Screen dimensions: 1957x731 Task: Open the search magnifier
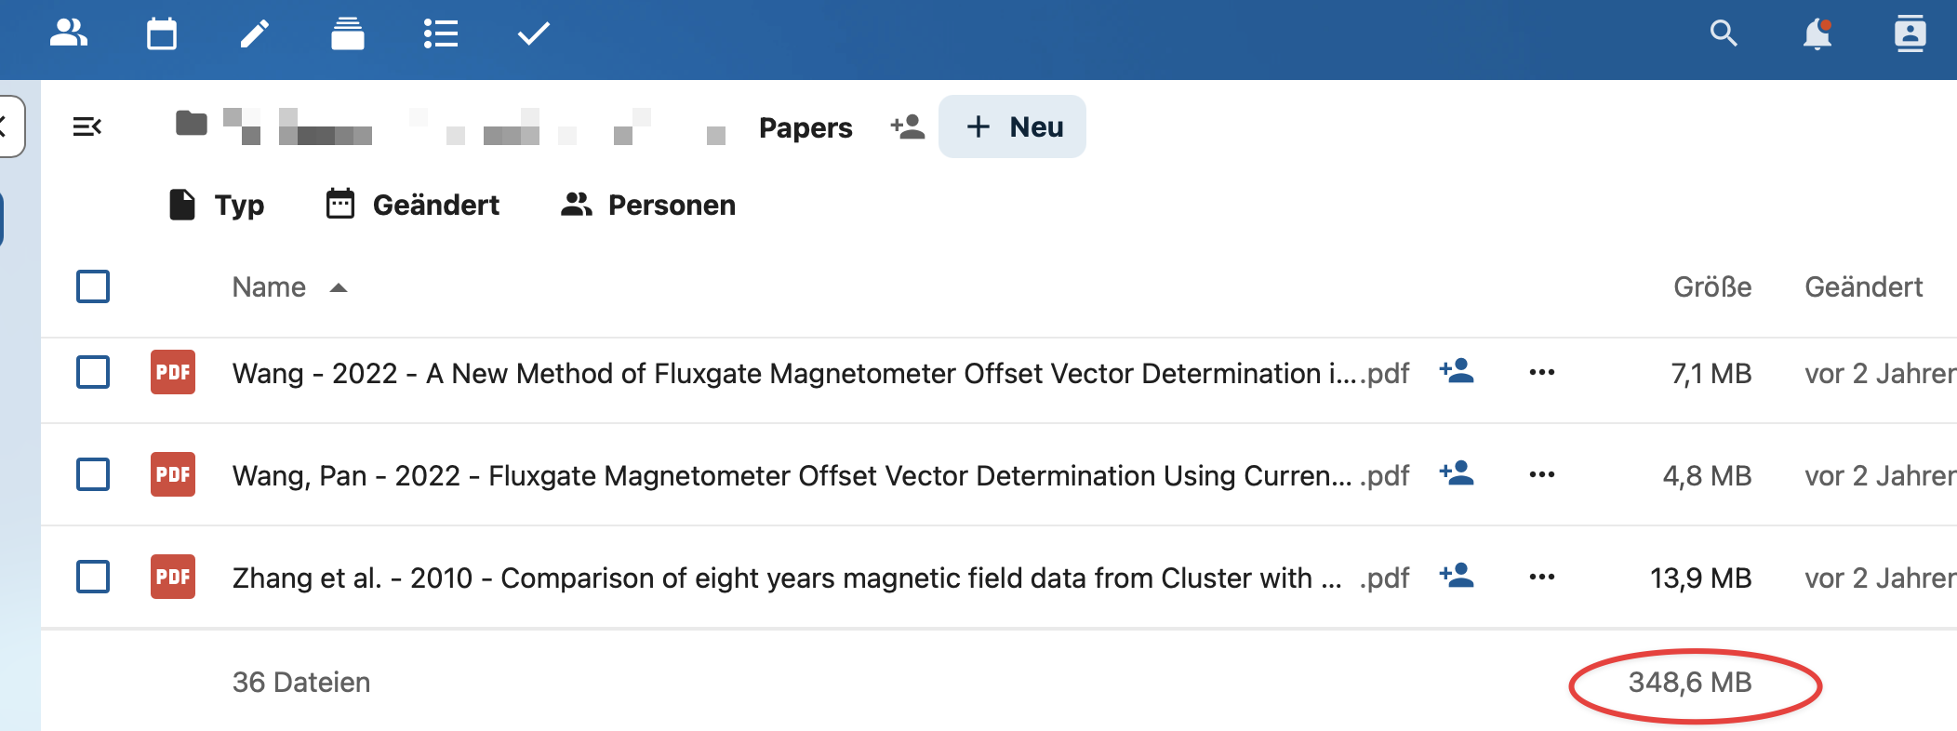coord(1724,34)
